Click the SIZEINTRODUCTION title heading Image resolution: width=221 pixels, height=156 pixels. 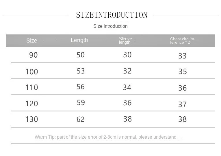point(112,15)
